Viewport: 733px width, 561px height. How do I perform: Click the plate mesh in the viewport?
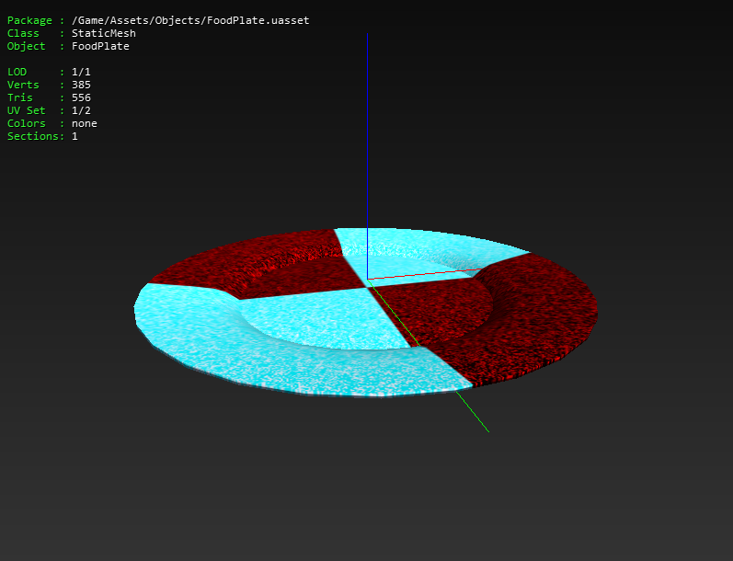[x=365, y=313]
